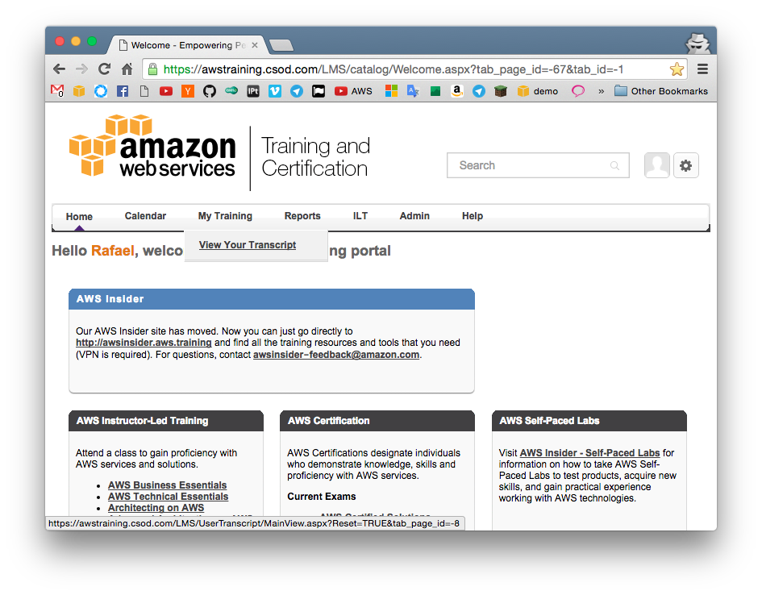Open the AWS Technical Essentials link
Image resolution: width=762 pixels, height=595 pixels.
pos(169,497)
